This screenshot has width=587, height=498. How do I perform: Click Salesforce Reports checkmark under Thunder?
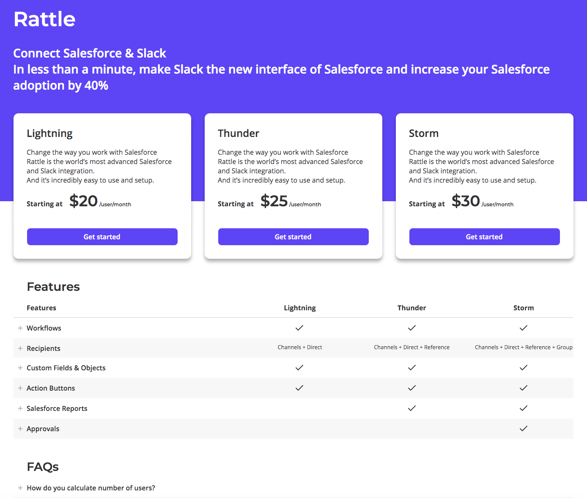click(x=412, y=408)
